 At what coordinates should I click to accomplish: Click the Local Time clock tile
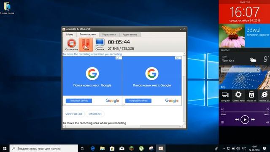point(244,12)
